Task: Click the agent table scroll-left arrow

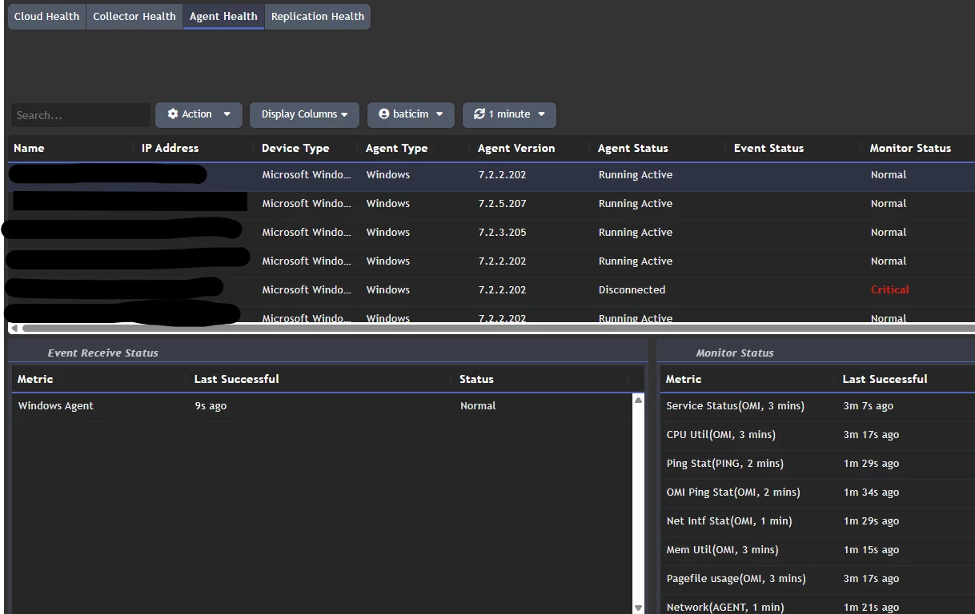Action: (14, 328)
